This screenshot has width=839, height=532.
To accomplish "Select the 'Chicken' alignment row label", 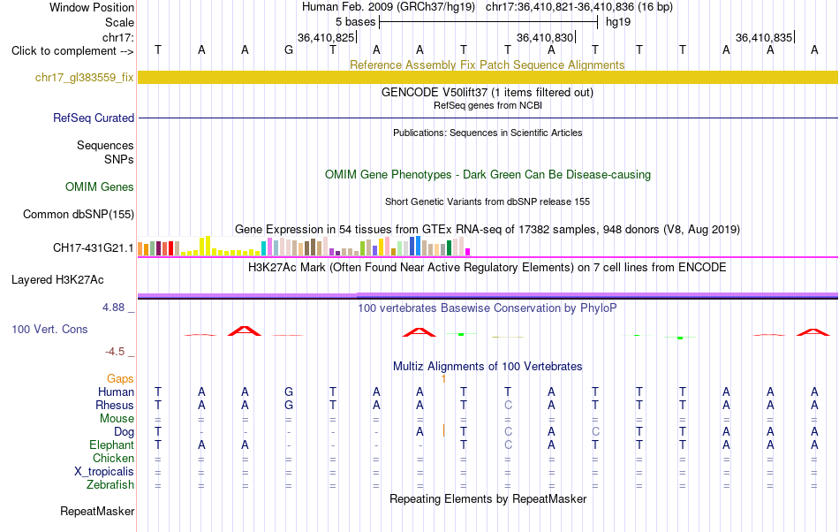I will click(x=113, y=458).
